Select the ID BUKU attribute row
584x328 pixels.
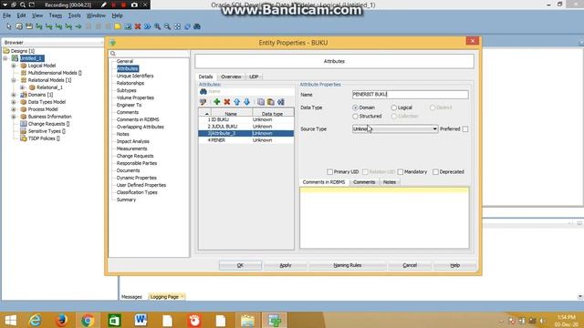[246, 119]
